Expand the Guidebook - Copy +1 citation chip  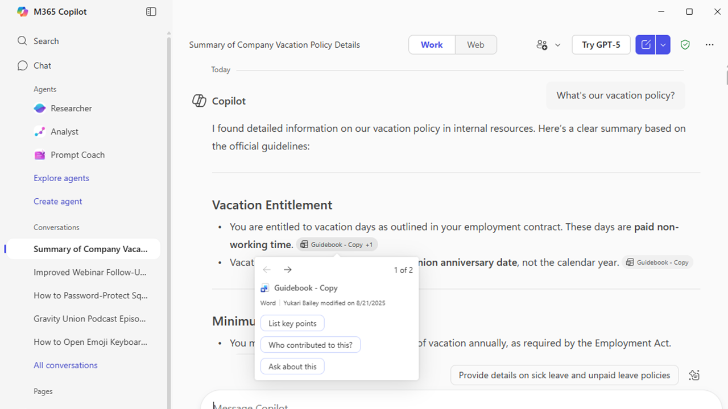pos(337,244)
